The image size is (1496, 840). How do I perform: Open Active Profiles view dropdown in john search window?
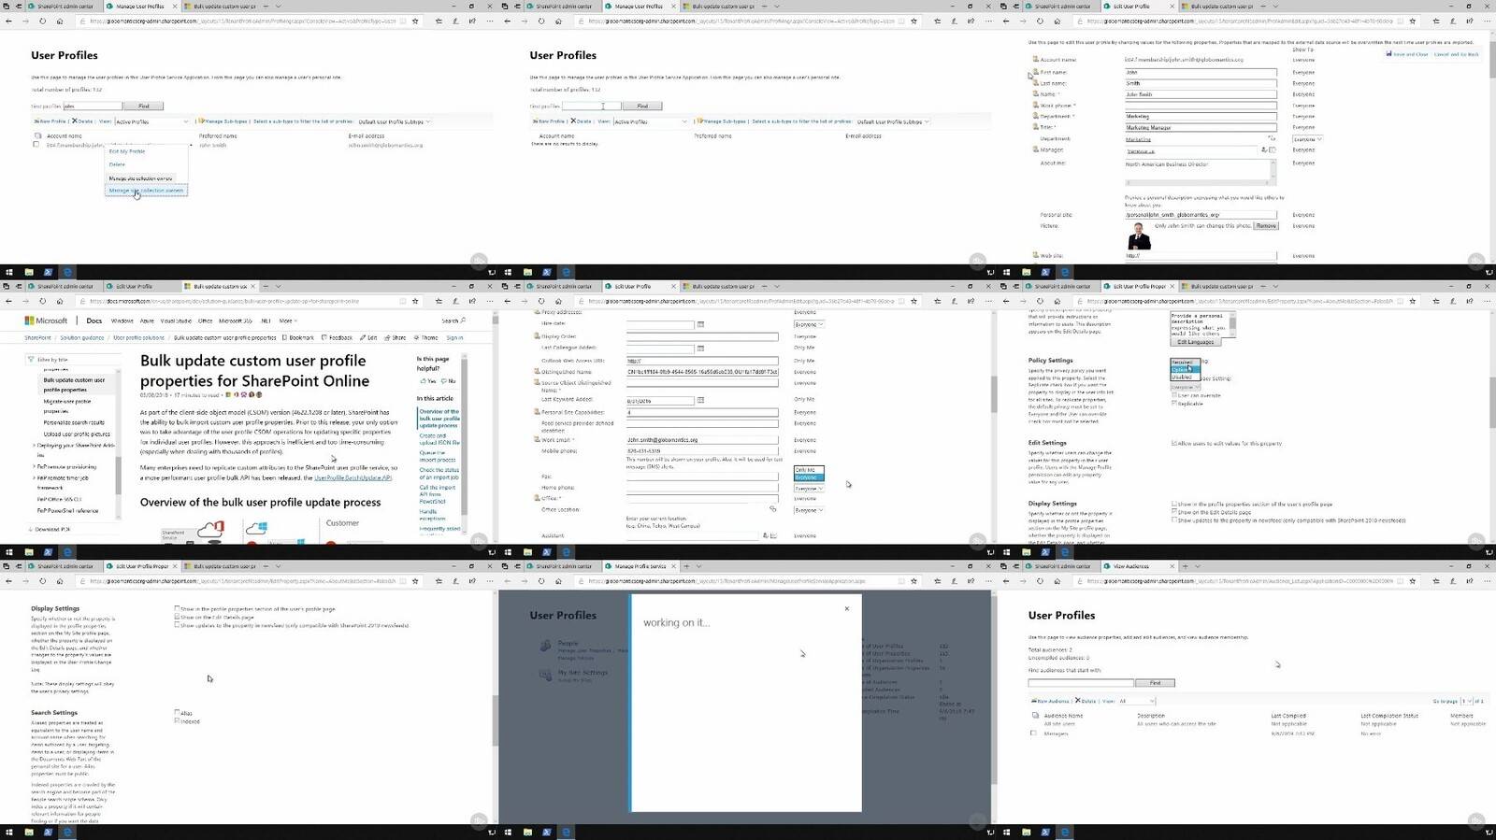[x=151, y=121]
